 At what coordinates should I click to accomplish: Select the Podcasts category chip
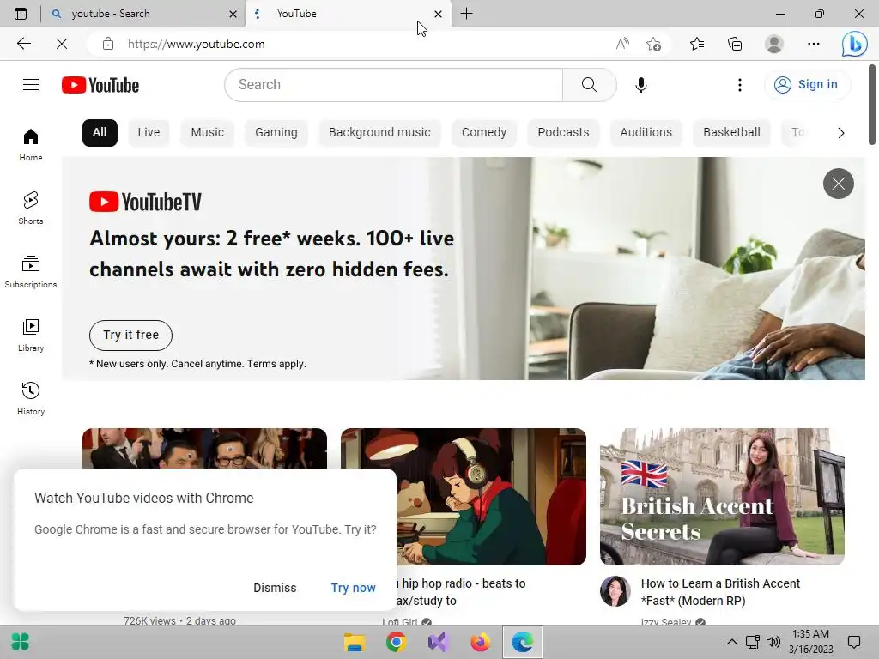563,133
